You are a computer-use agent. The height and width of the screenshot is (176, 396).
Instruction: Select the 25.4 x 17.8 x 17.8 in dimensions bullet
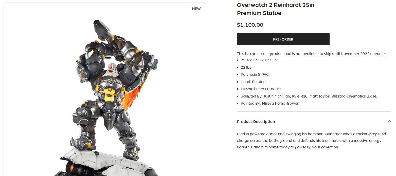(x=259, y=60)
